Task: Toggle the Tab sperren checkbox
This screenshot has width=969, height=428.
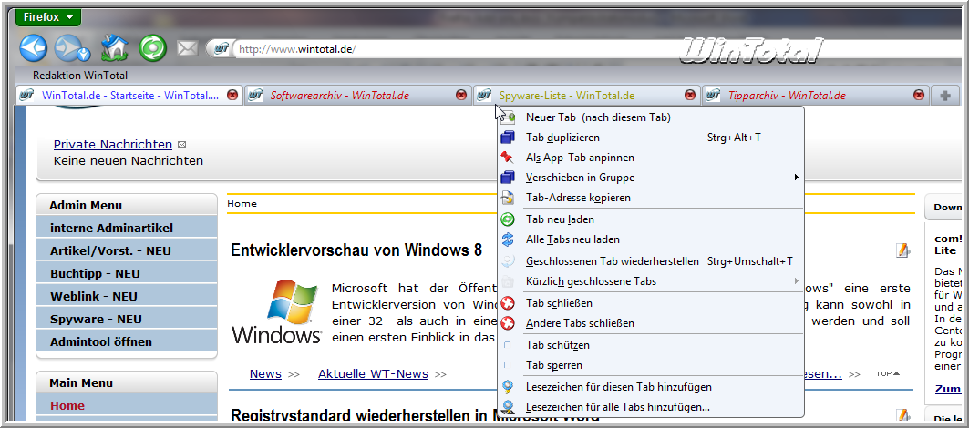Action: (x=508, y=365)
